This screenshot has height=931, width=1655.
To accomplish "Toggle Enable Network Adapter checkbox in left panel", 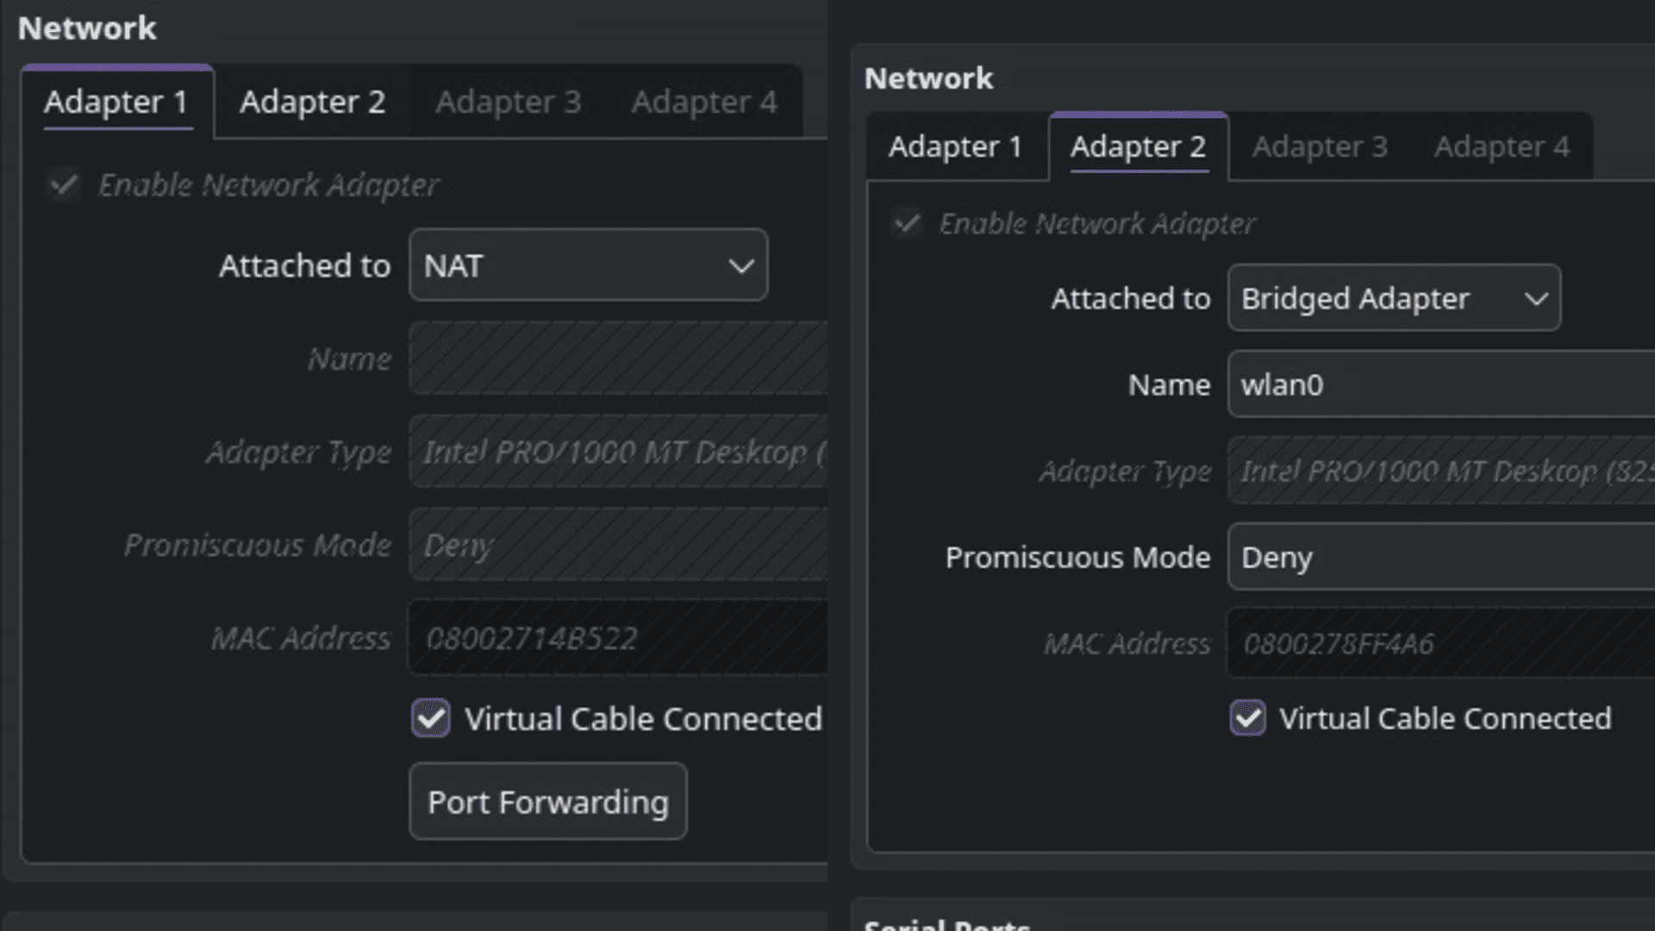I will [x=65, y=184].
